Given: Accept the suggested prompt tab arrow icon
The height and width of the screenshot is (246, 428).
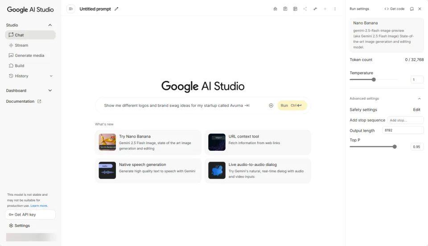Looking at the screenshot, I should coord(247,105).
